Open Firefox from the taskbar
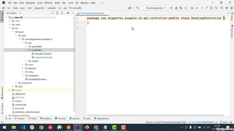234x131 pixels. pyautogui.click(x=87, y=127)
